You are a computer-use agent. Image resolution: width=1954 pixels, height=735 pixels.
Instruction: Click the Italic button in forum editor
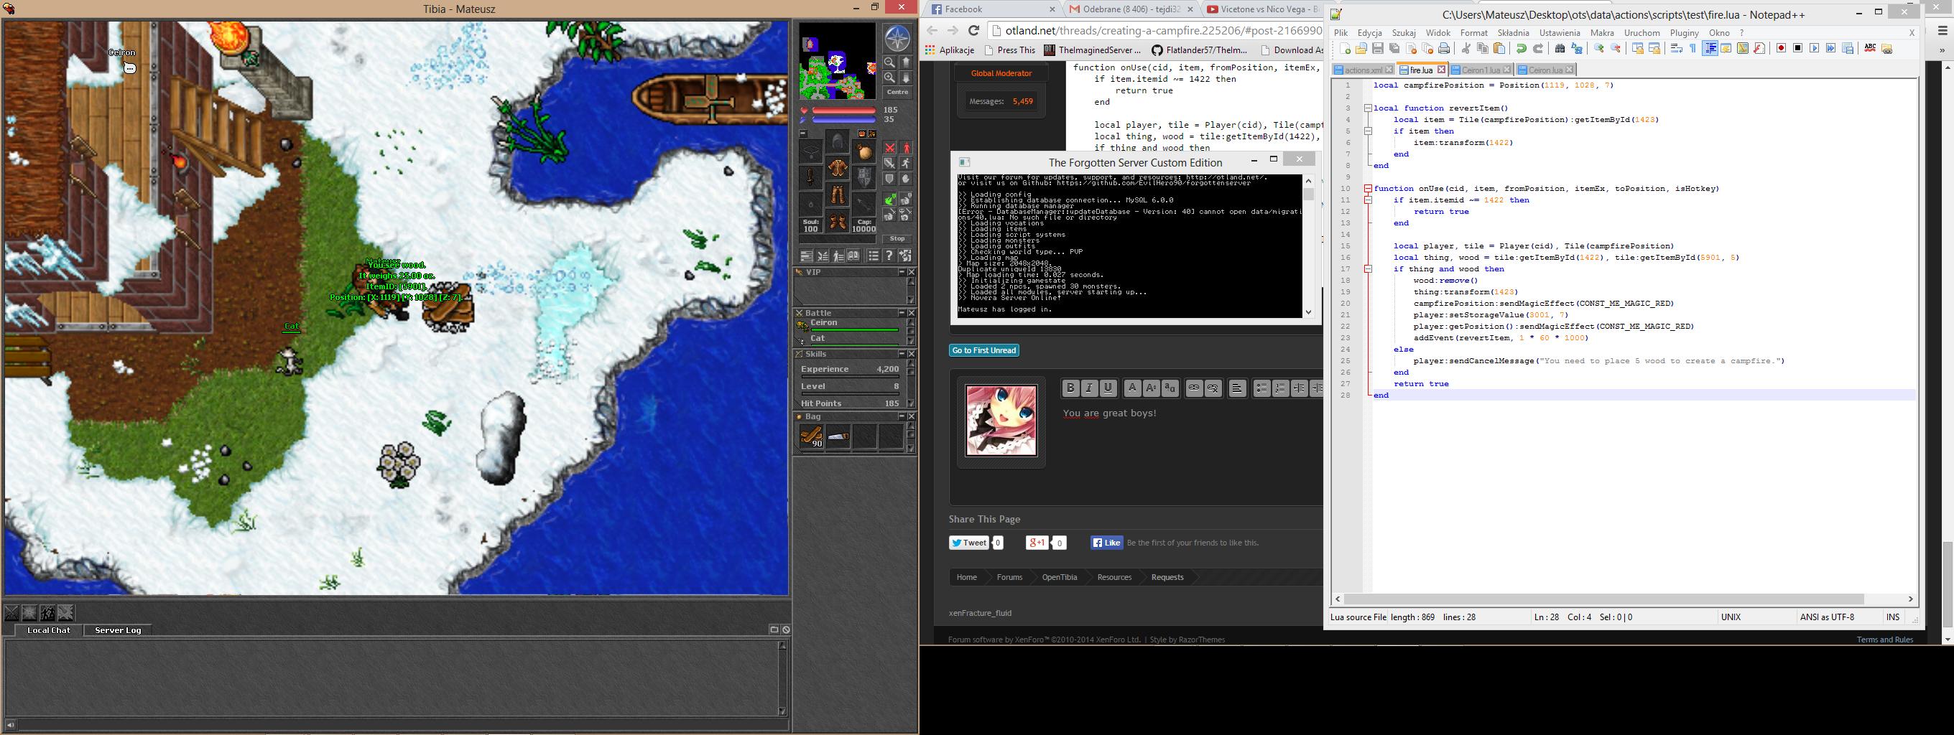[1089, 388]
